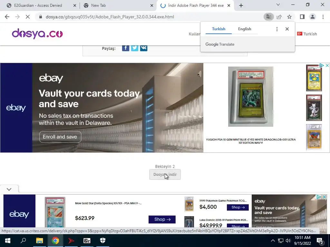Close the Adobe Flash Player tab
330x247 pixels.
(229, 6)
